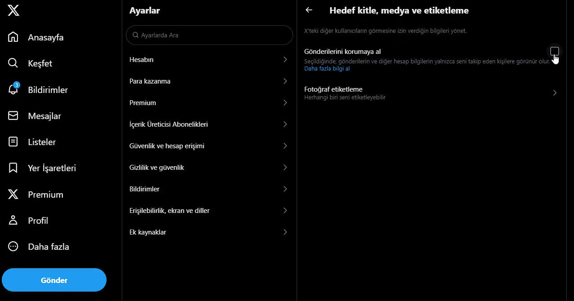Viewport: 574px width, 301px height.
Task: Open notifications via the Bildirimler bell icon
Action: pyautogui.click(x=13, y=89)
